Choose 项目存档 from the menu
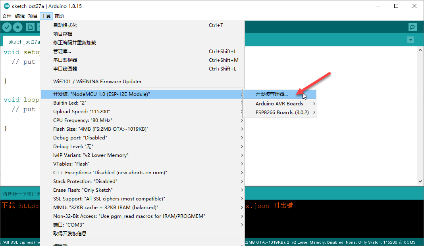This screenshot has width=424, height=246. coord(143,34)
